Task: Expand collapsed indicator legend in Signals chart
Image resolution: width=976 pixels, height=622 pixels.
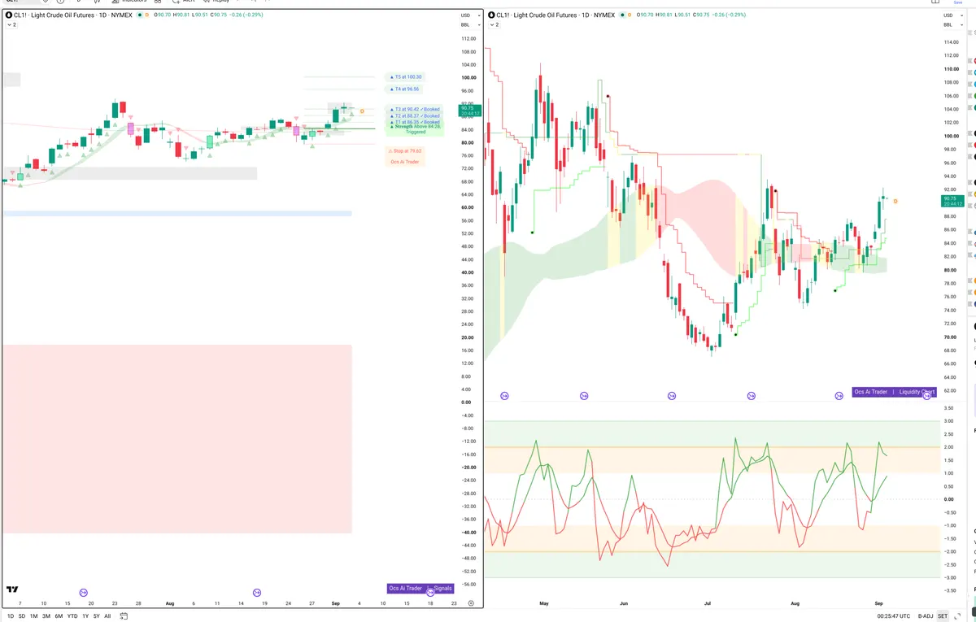Action: tap(11, 25)
